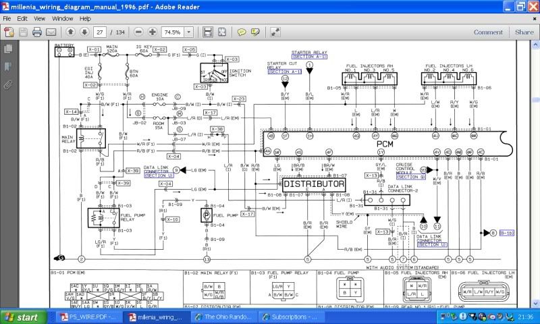Click the IGNITION SWITCH label
The image size is (540, 324).
pos(240,73)
